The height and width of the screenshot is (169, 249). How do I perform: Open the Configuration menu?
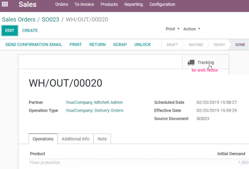[162, 4]
